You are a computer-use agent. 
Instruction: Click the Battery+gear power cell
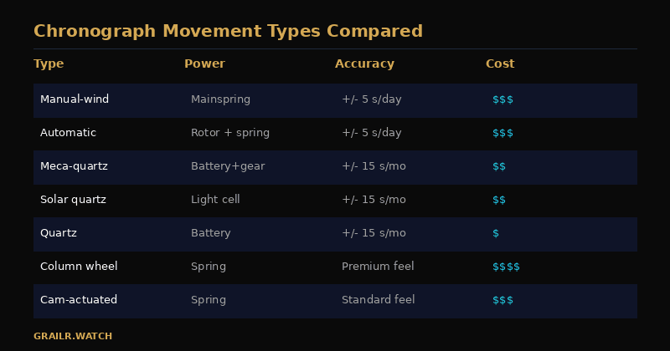[x=228, y=166]
